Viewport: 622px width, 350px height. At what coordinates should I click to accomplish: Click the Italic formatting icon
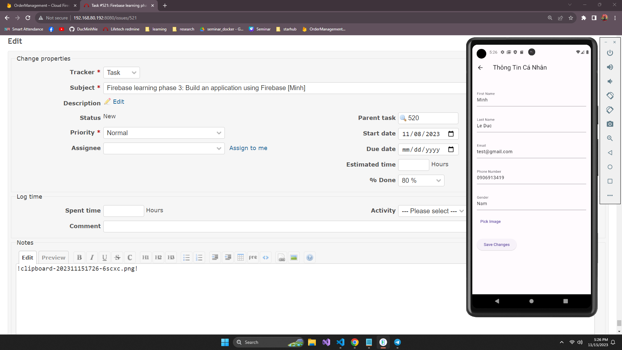click(x=92, y=257)
